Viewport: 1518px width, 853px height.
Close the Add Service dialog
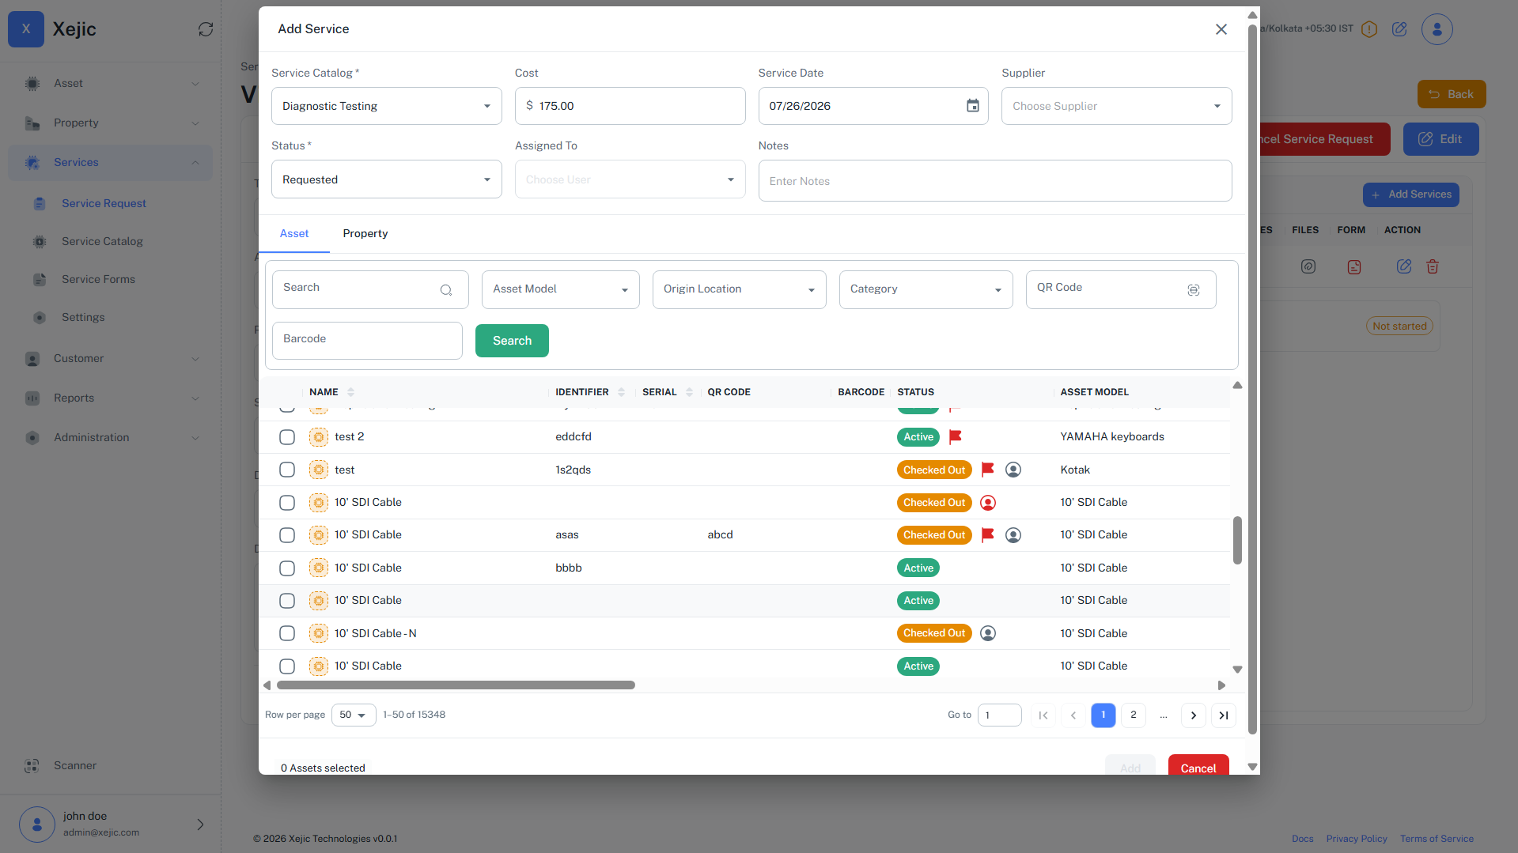(1221, 29)
